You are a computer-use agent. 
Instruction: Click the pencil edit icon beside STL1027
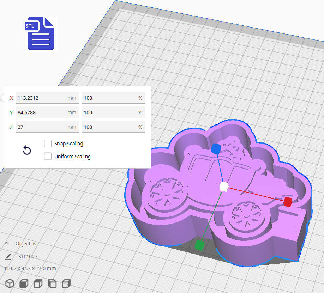[8, 256]
